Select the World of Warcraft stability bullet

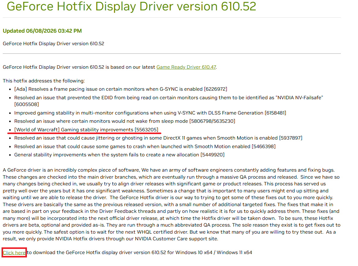86,130
